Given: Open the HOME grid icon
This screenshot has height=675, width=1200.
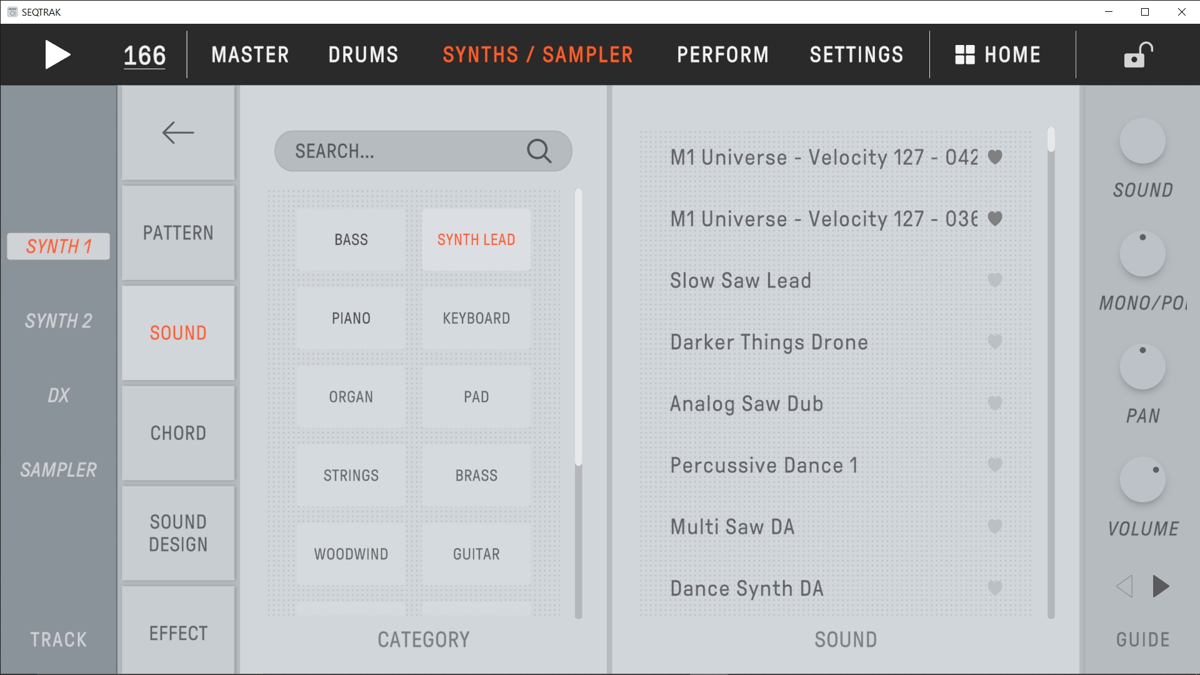Looking at the screenshot, I should (964, 55).
